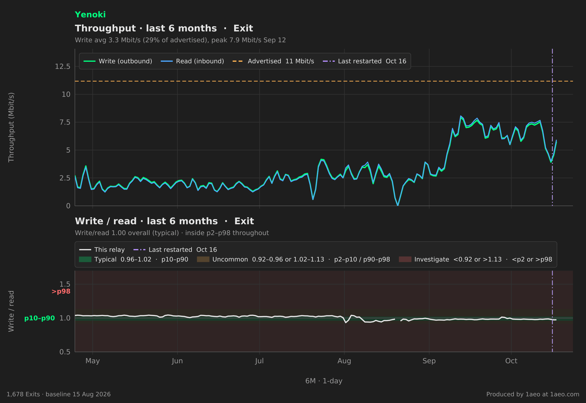
Task: Click the Uncommon 0.92–0.96 legend entry
Action: (293, 259)
